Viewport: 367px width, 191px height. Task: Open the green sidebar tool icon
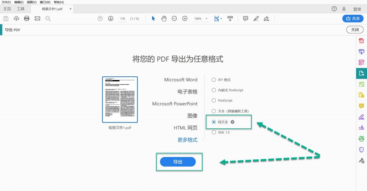[x=361, y=84]
